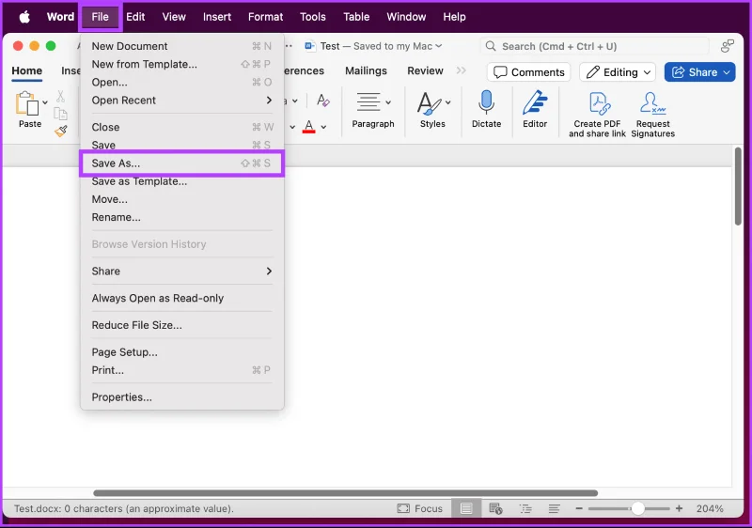Switch to Outline view icon
This screenshot has height=528, width=752.
coord(525,508)
